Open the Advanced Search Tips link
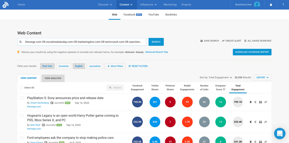Screen dimensions: 289x143 [157, 52]
